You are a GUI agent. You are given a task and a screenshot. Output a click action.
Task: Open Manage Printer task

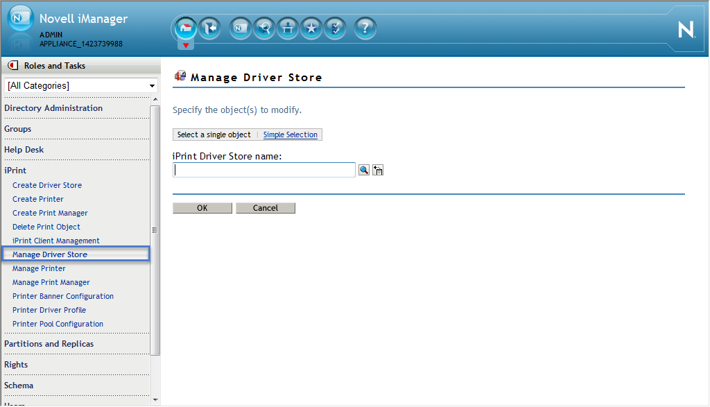pos(39,268)
